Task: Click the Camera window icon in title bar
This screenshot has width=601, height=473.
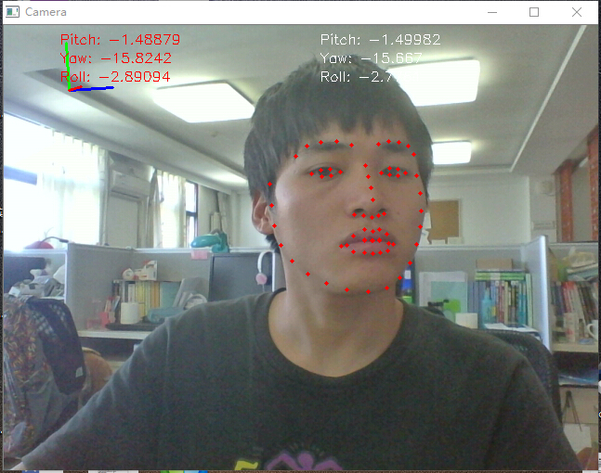Action: [12, 12]
